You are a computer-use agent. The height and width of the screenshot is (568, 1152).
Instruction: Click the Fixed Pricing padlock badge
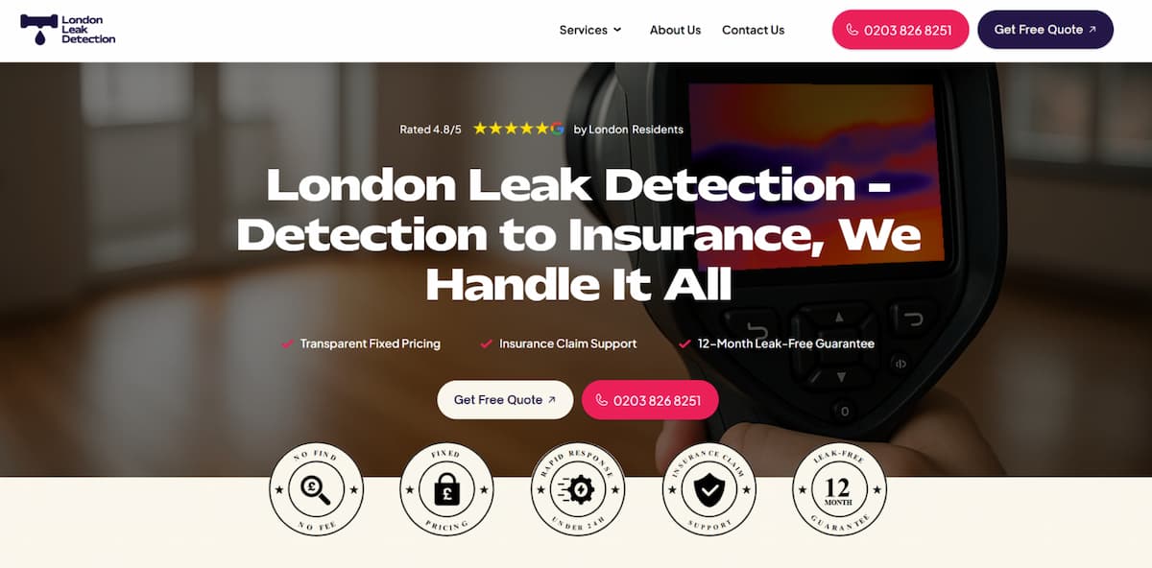[446, 489]
